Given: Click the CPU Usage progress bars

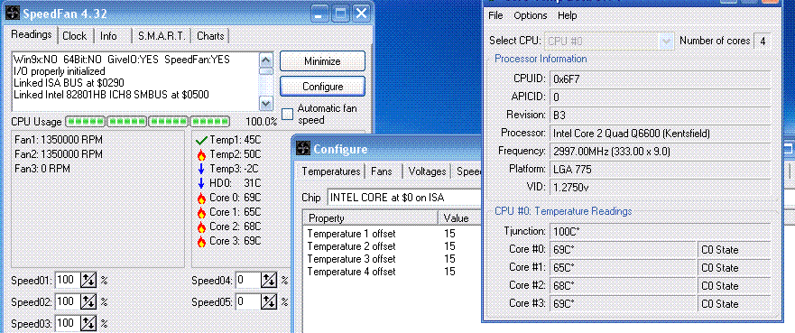Looking at the screenshot, I should tap(148, 122).
